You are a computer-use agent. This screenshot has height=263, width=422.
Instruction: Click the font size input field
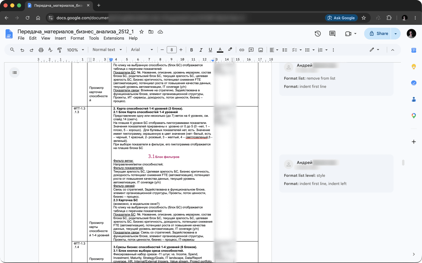[172, 50]
